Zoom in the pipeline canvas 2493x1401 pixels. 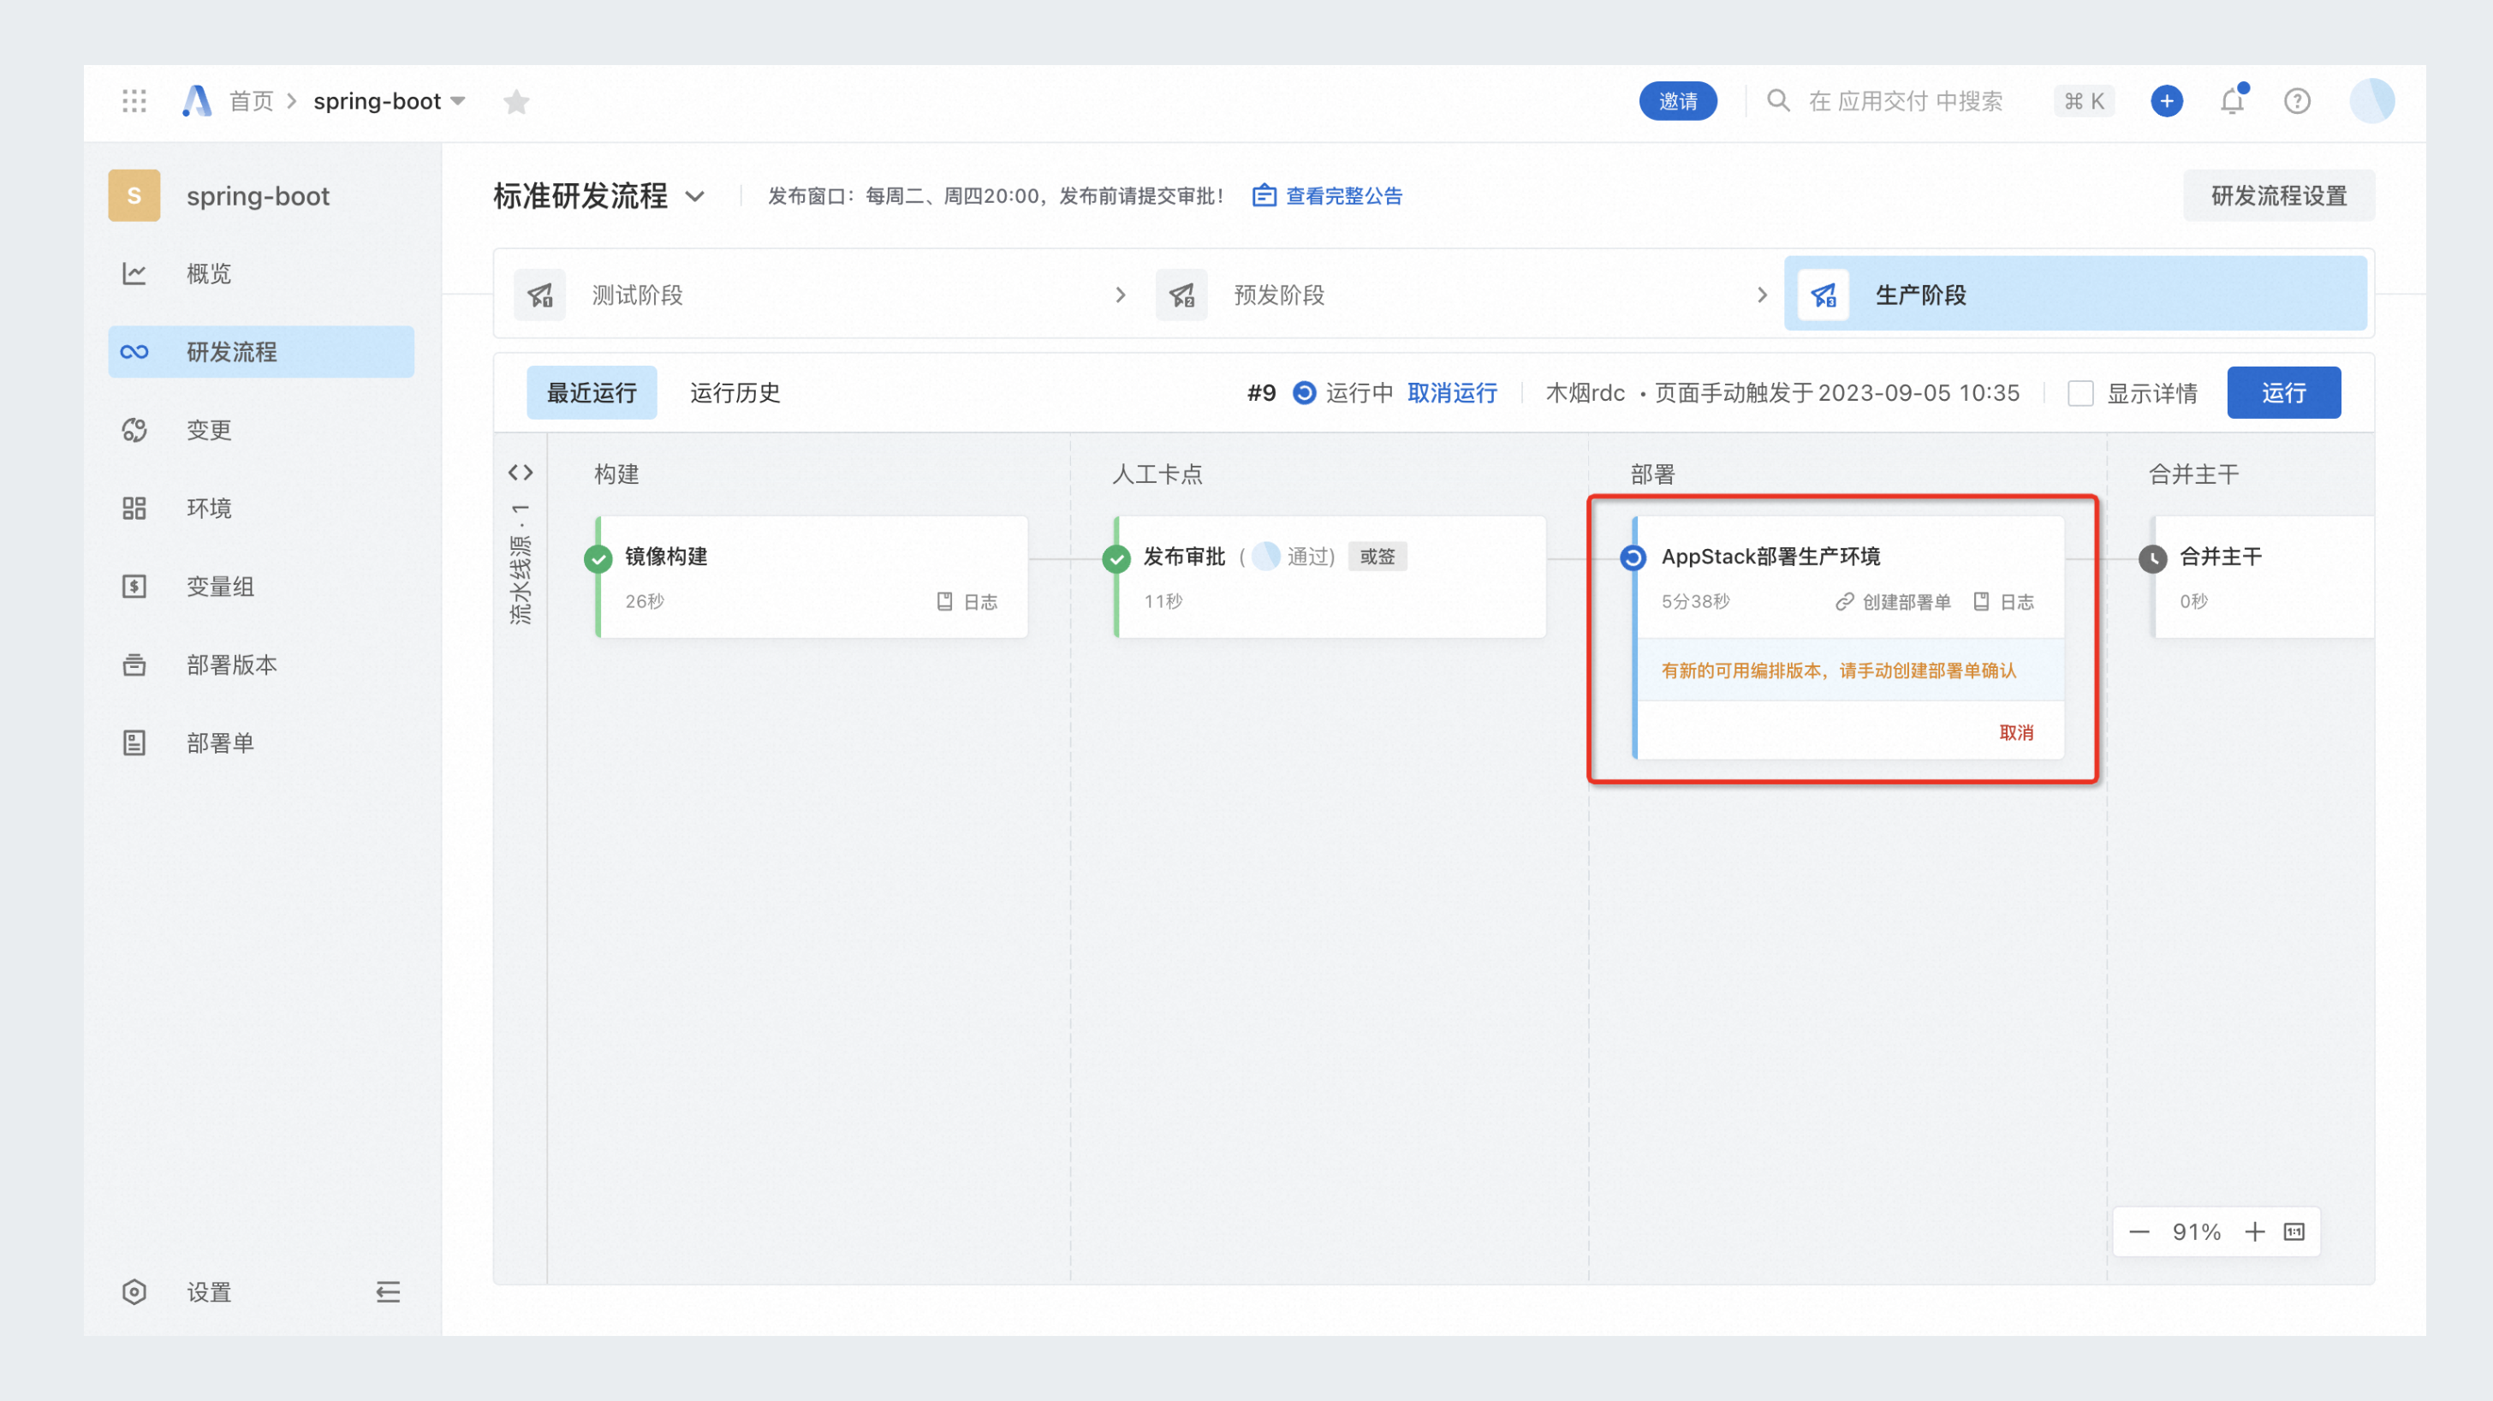2255,1231
